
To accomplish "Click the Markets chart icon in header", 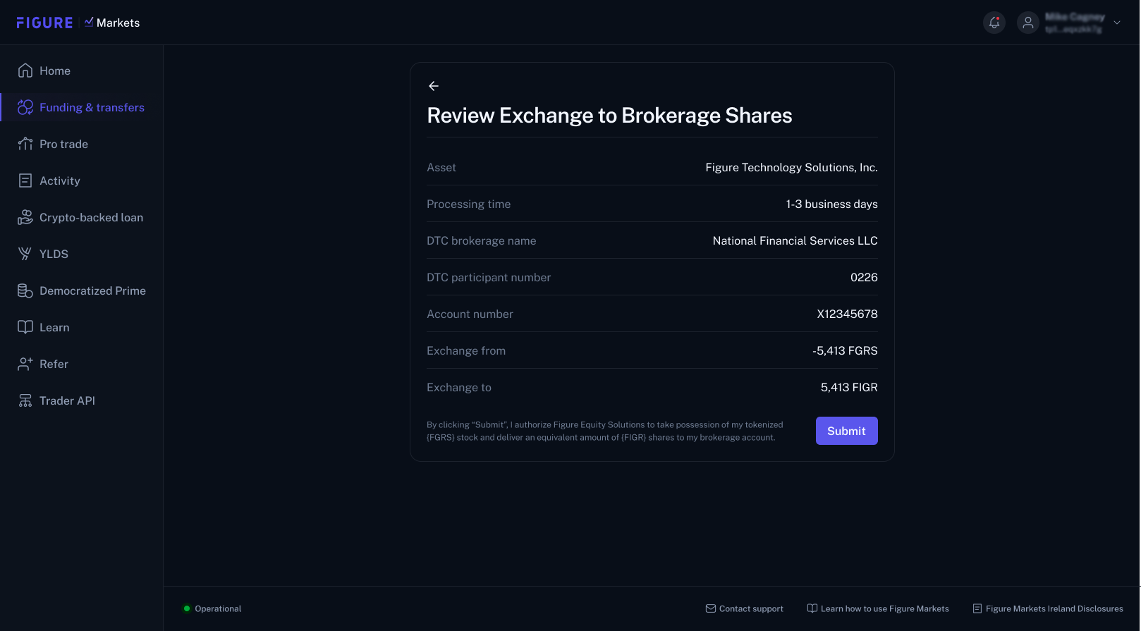I will pos(89,22).
